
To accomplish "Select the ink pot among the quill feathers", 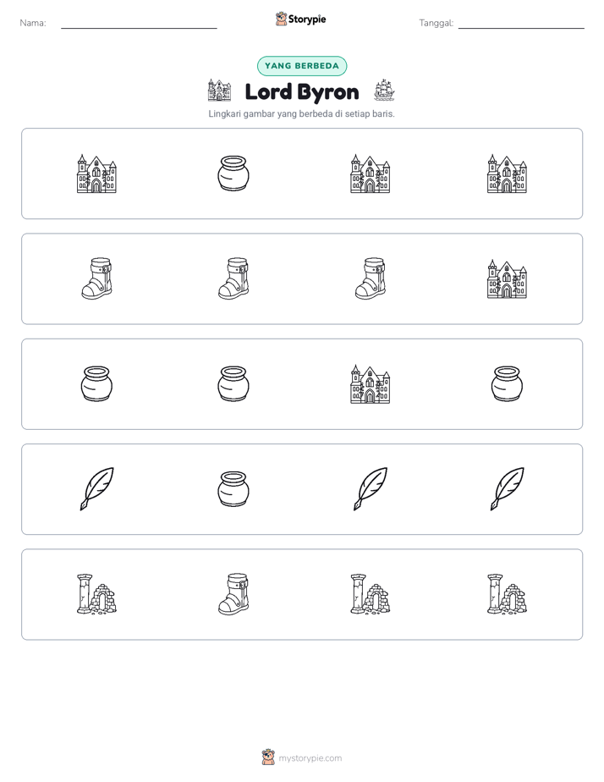I will [233, 489].
